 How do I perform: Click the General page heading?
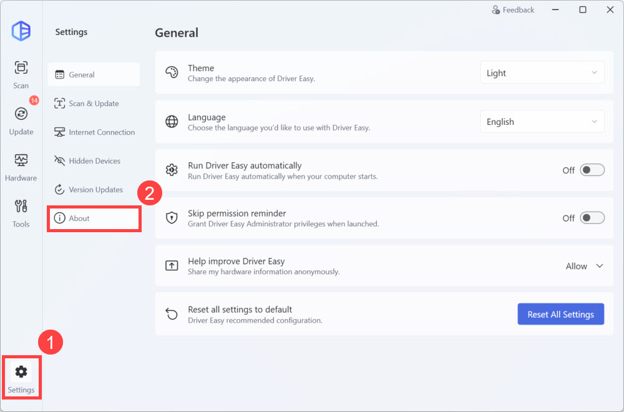[177, 32]
